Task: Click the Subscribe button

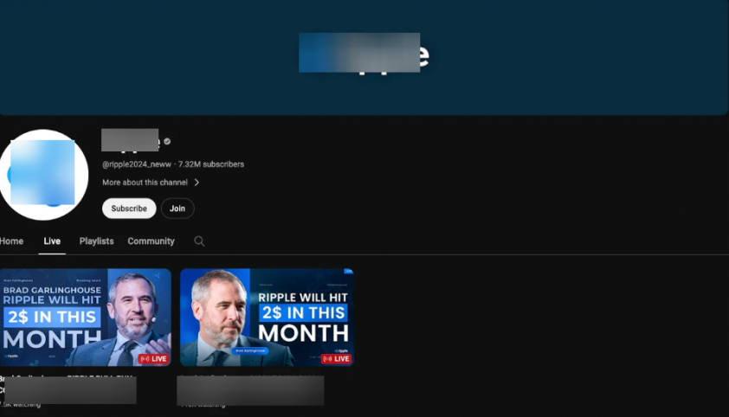Action: tap(129, 208)
